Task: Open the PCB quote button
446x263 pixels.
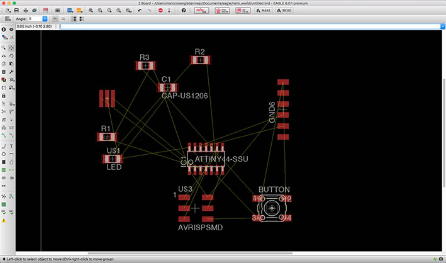Action: pyautogui.click(x=222, y=11)
